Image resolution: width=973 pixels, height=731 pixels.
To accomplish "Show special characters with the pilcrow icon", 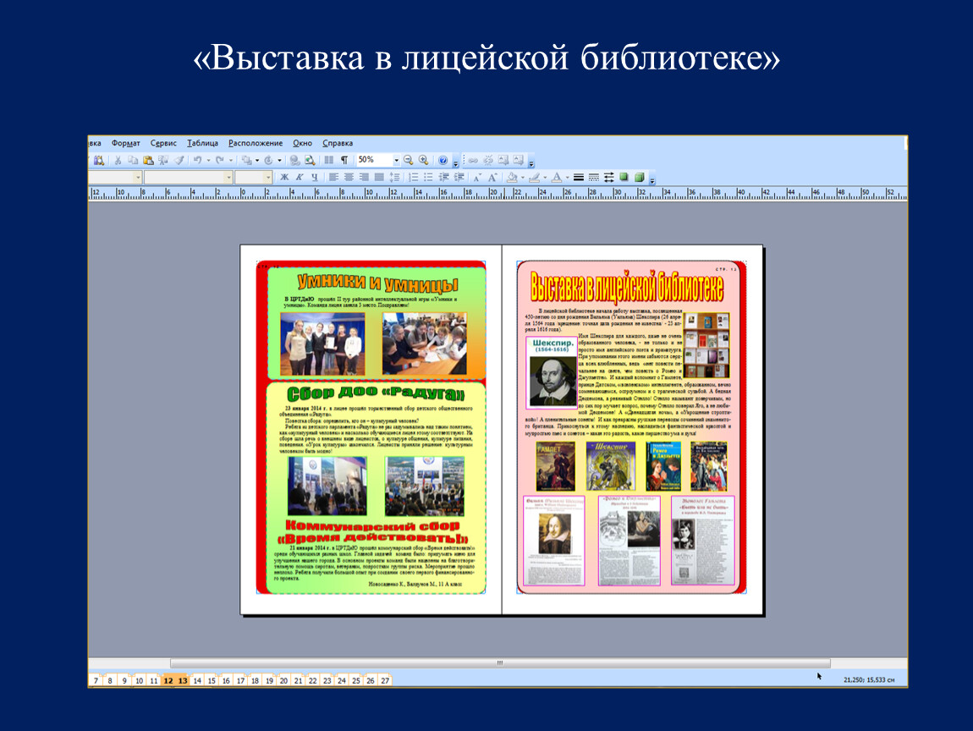I will [x=344, y=160].
